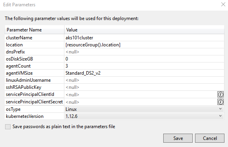Select the location parameter label
The width and height of the screenshot is (228, 147).
14,45
